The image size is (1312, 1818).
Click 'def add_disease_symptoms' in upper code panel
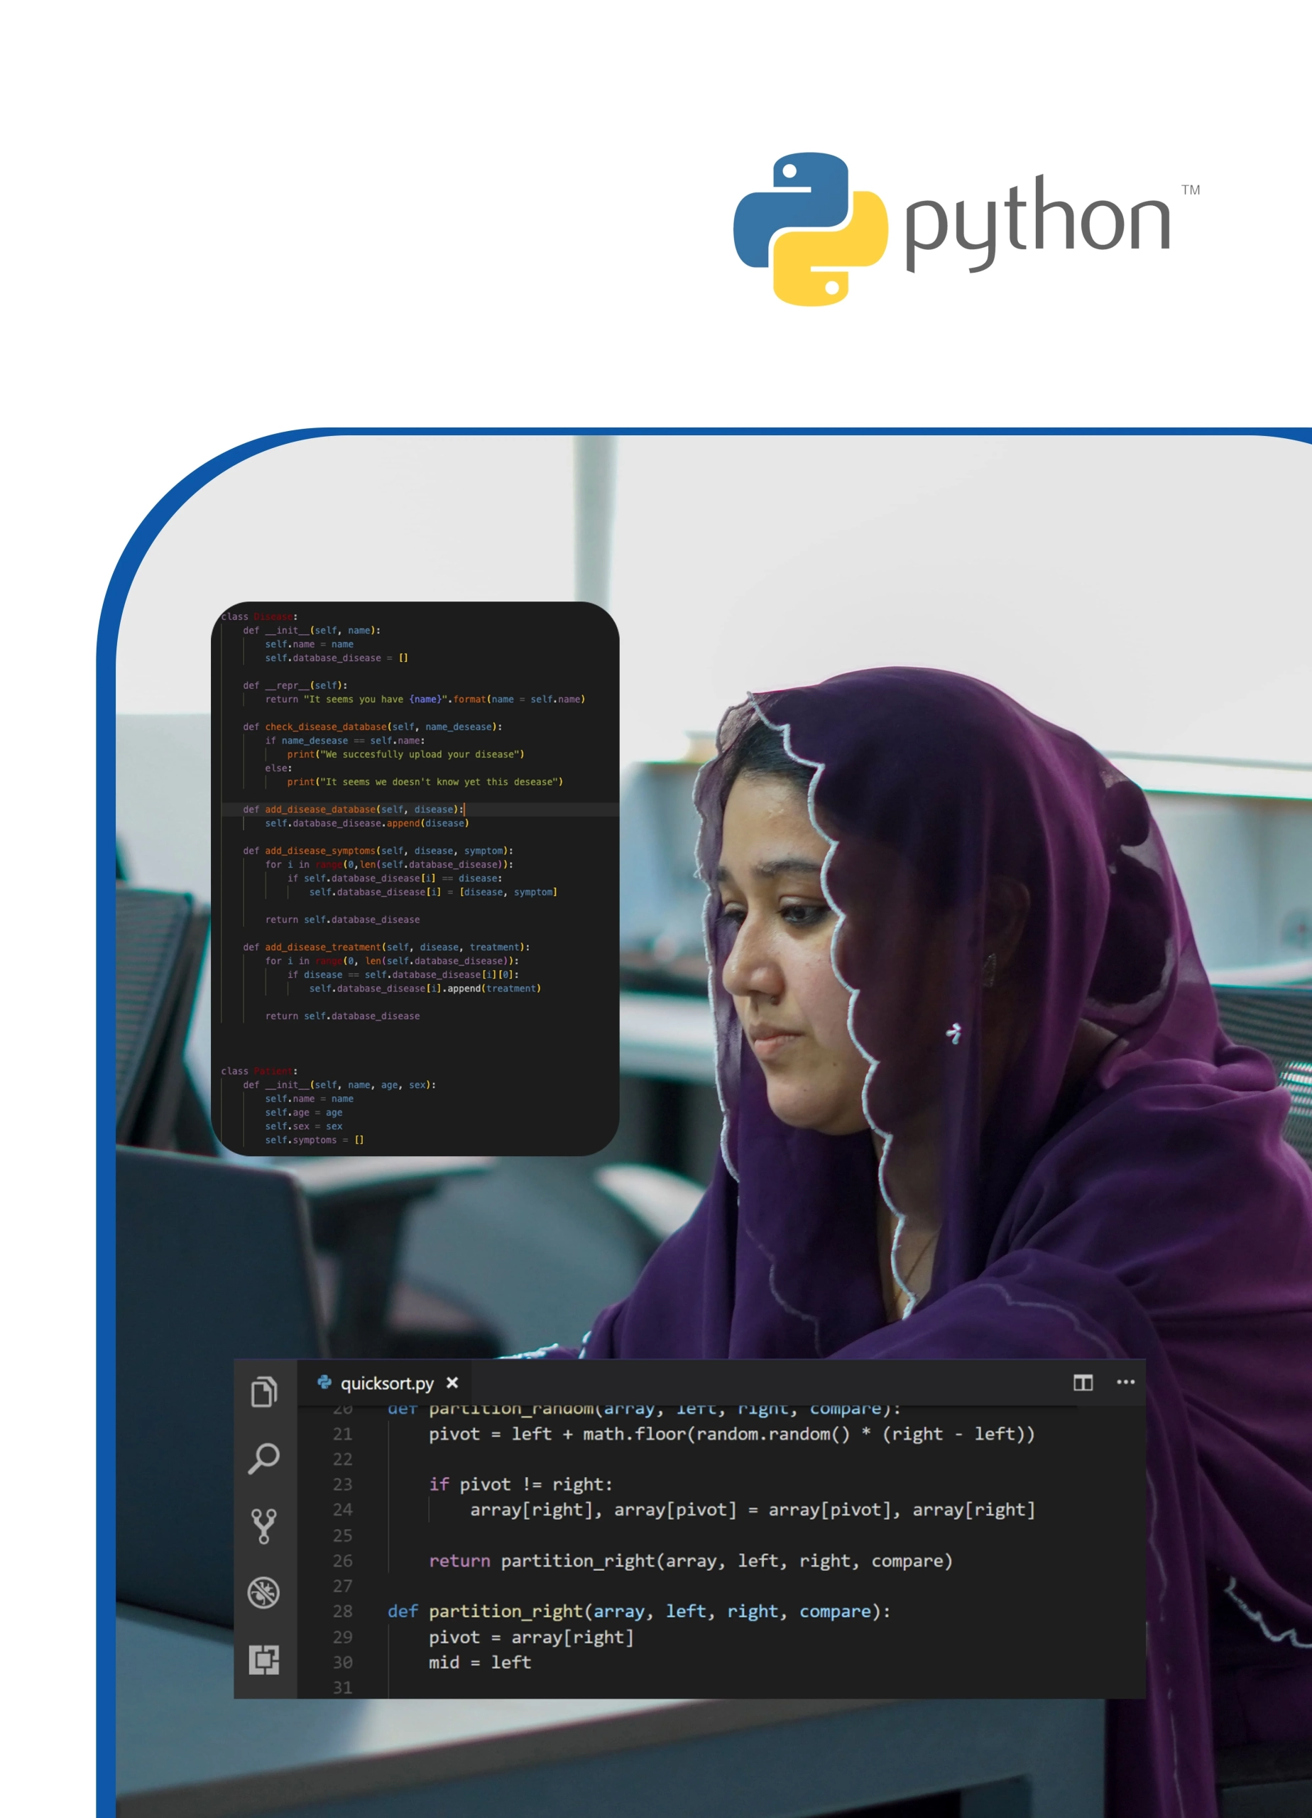click(x=378, y=851)
